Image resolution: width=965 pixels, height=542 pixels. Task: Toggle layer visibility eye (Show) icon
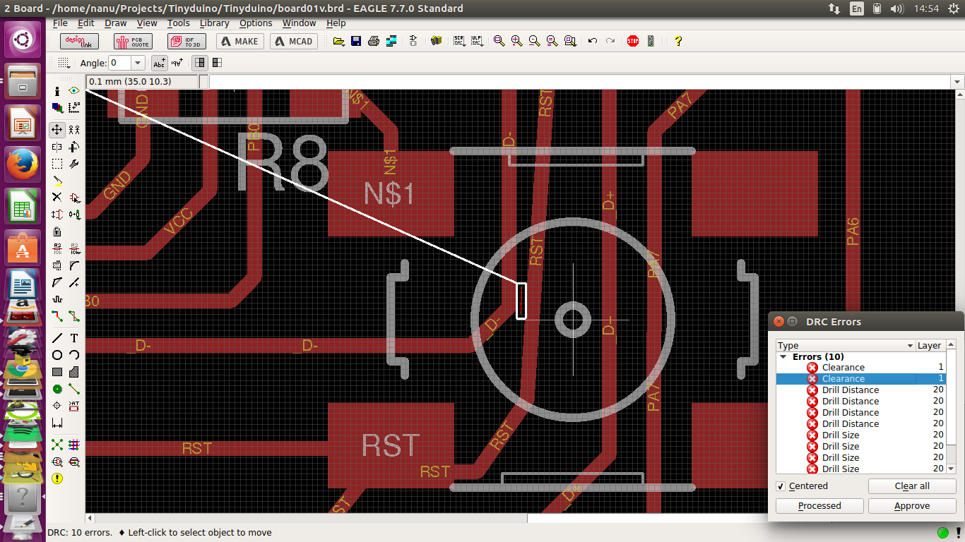tap(73, 91)
